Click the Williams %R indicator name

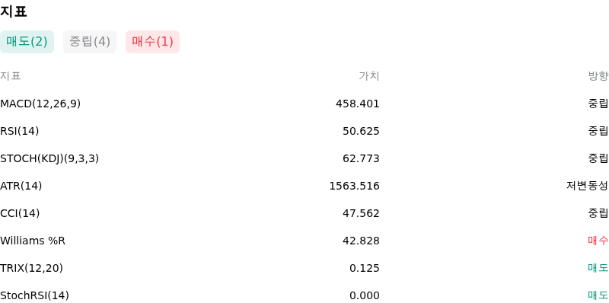click(x=33, y=241)
